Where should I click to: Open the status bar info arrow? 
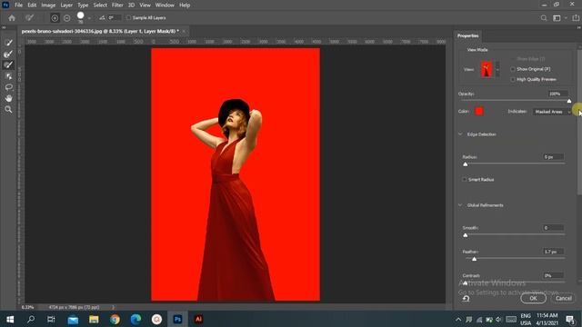(x=113, y=307)
